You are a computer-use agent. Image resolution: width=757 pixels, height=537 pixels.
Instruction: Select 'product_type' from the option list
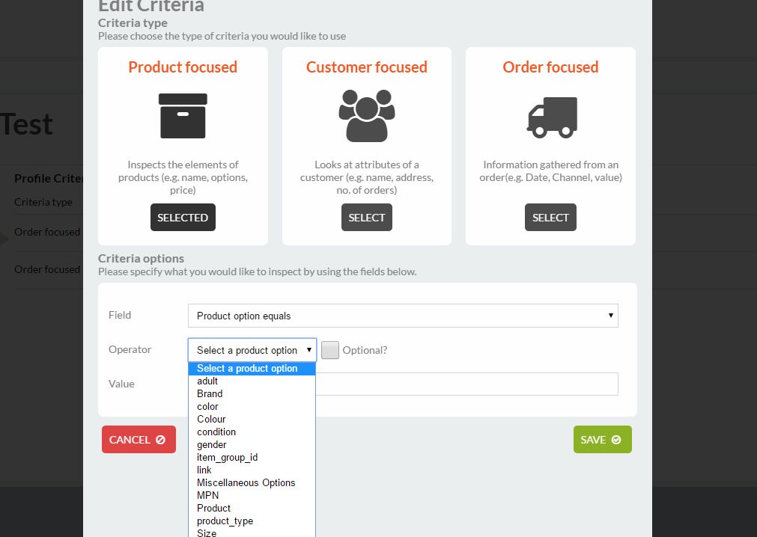252,521
